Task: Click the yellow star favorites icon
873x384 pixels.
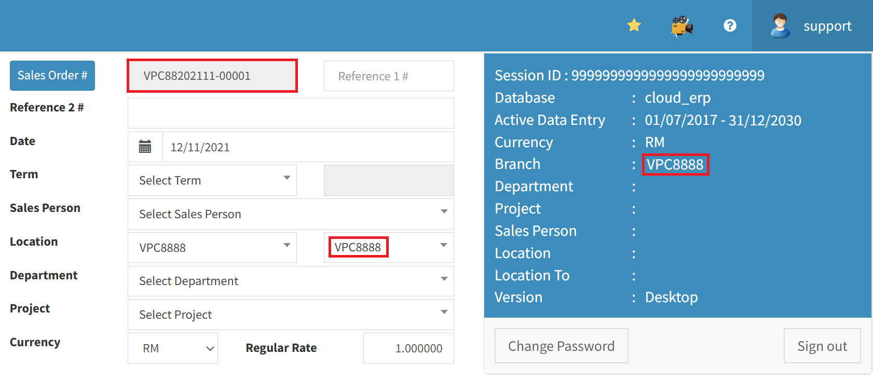Action: click(634, 25)
